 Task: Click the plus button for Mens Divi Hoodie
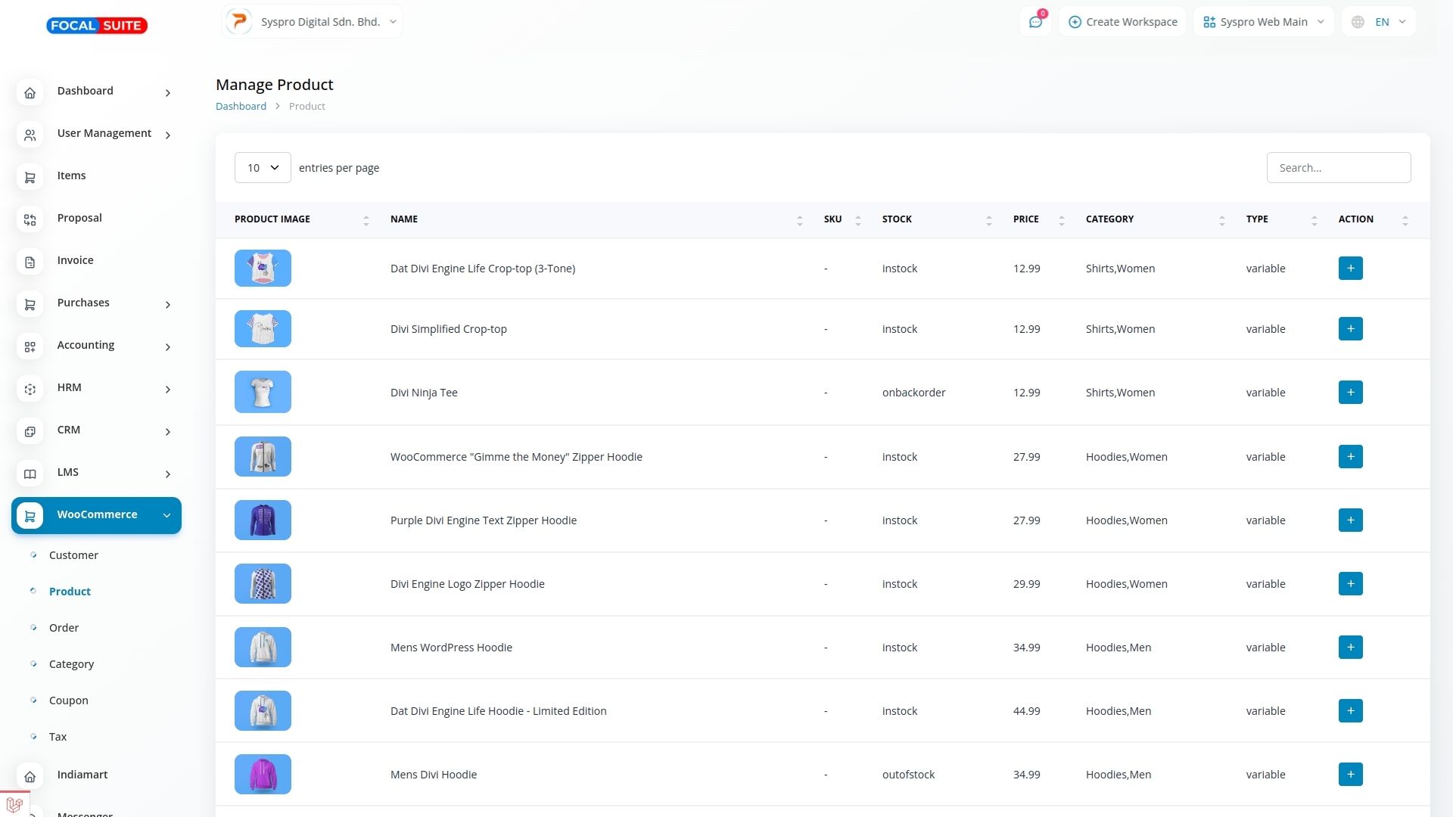coord(1350,775)
